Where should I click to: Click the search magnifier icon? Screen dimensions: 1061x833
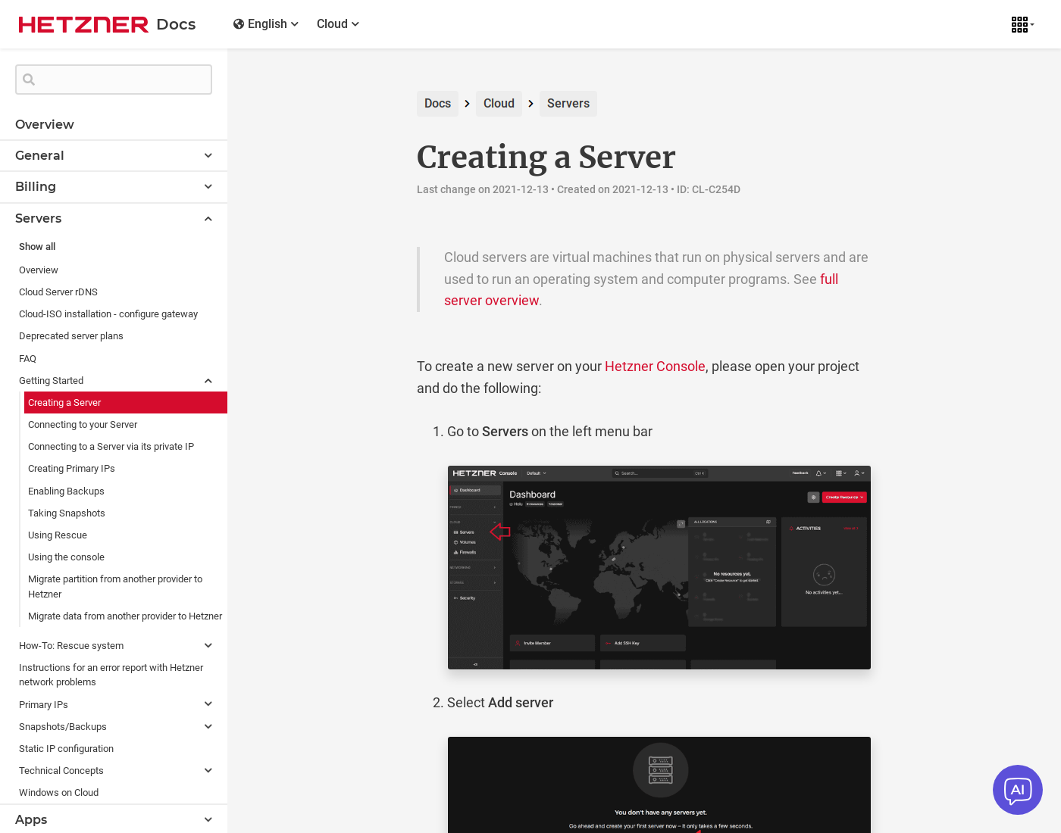point(29,80)
